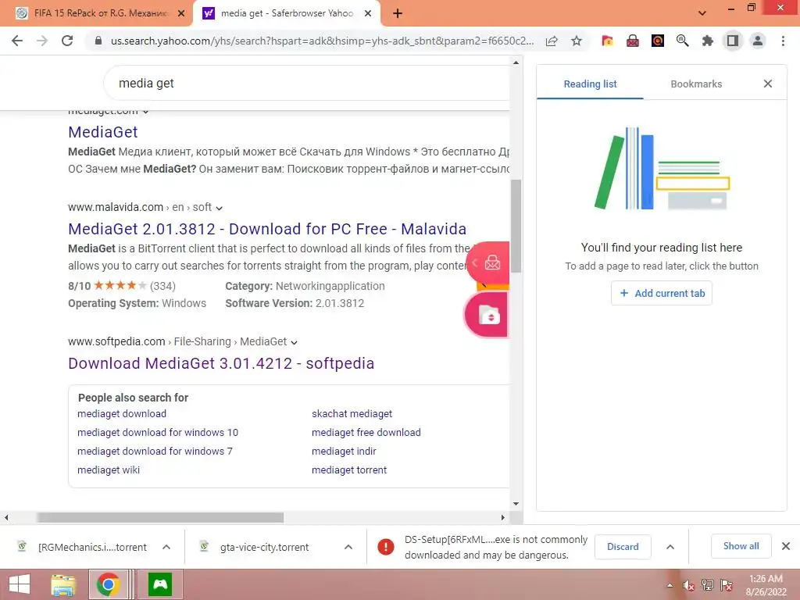Image resolution: width=800 pixels, height=600 pixels.
Task: Close the FIFA 15 RePack tab
Action: [181, 14]
